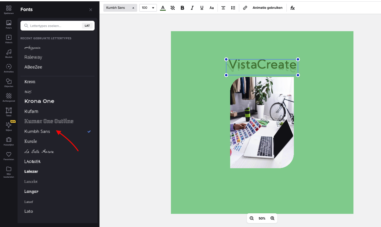Click the 50% zoom level value
The height and width of the screenshot is (227, 381).
click(x=262, y=218)
